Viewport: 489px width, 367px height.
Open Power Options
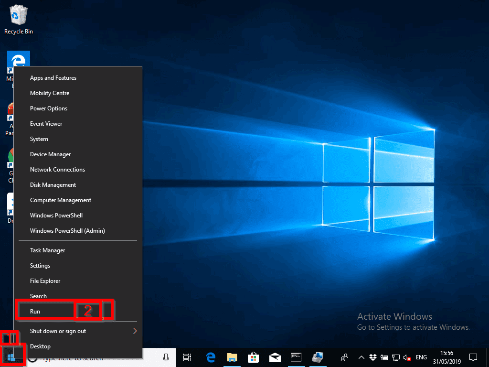[x=78, y=108]
